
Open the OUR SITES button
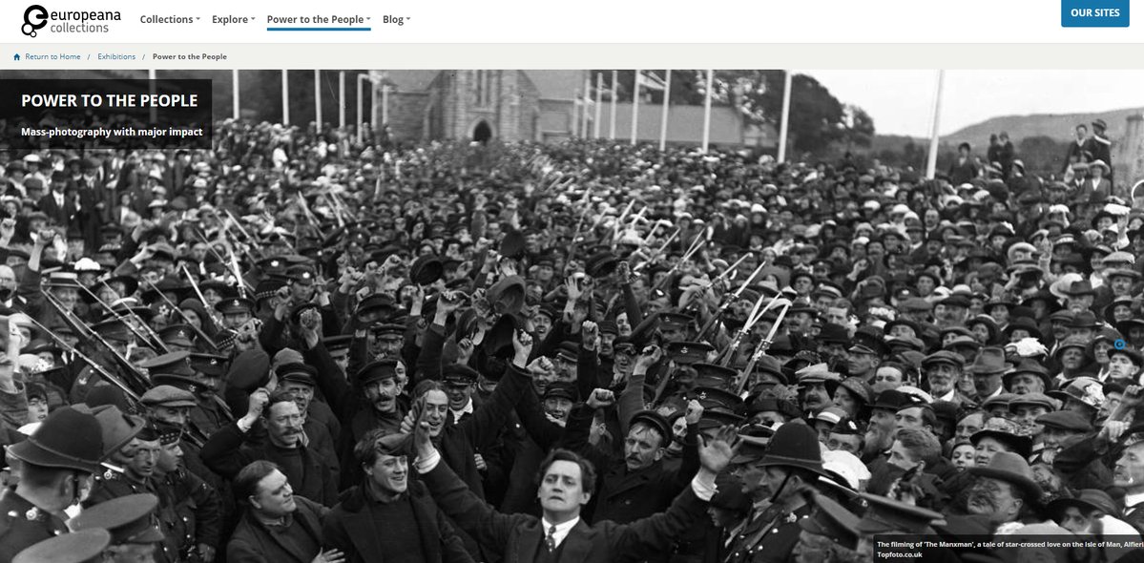click(1094, 13)
